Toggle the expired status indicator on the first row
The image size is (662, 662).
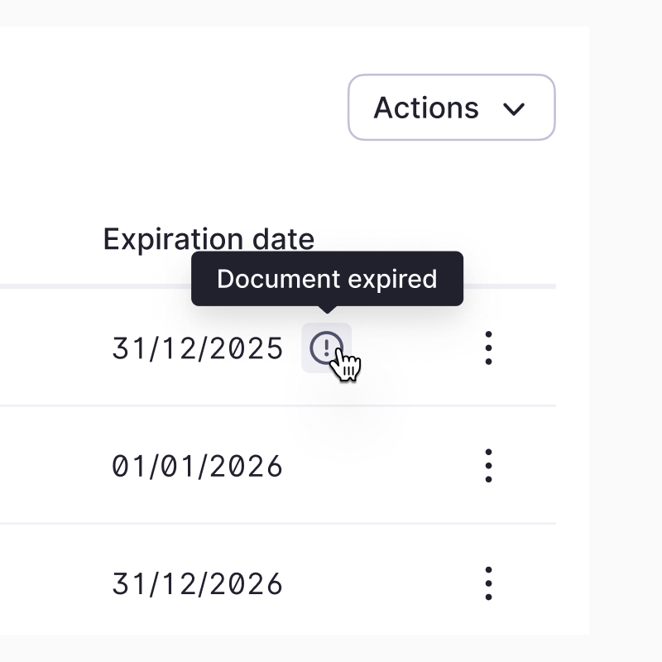[328, 348]
